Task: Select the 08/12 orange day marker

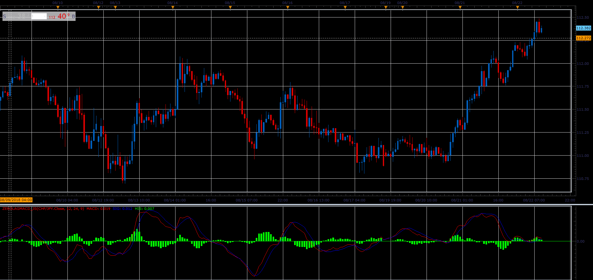Action: 98,7
